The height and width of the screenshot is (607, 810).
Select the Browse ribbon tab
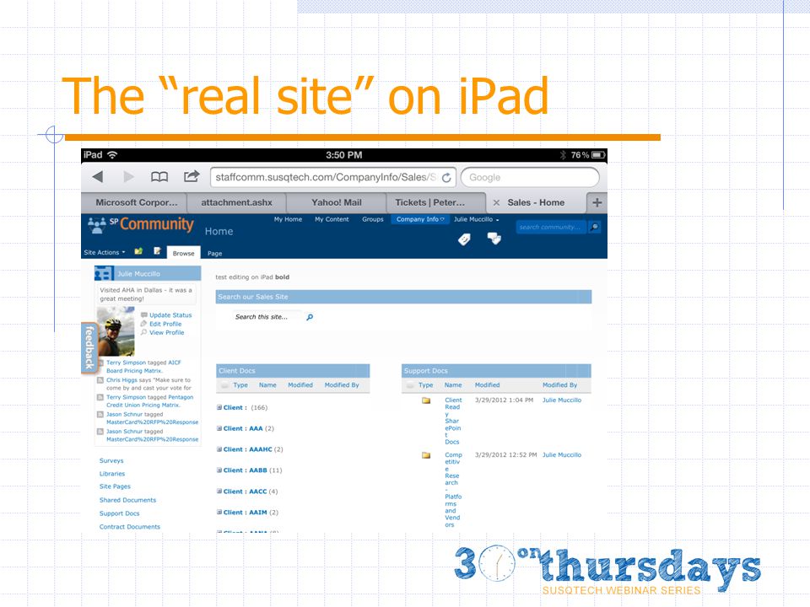(183, 253)
